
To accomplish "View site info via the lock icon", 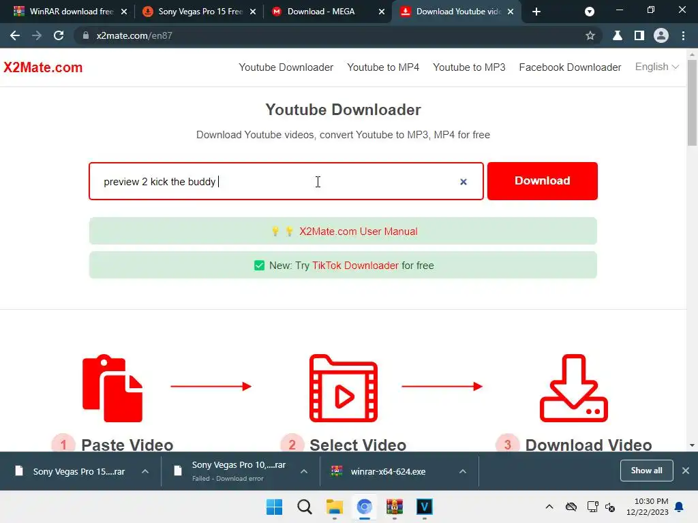I will click(86, 35).
